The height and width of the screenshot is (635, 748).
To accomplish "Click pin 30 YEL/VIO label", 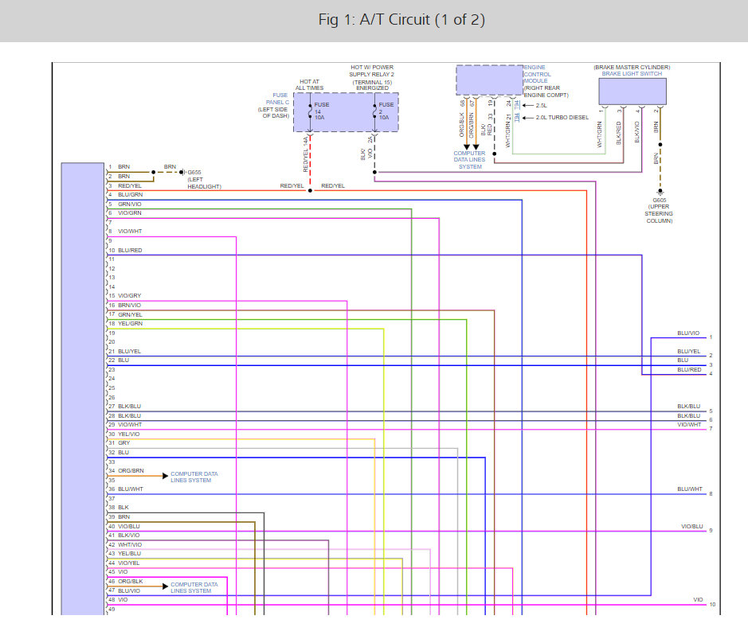I will click(x=129, y=434).
